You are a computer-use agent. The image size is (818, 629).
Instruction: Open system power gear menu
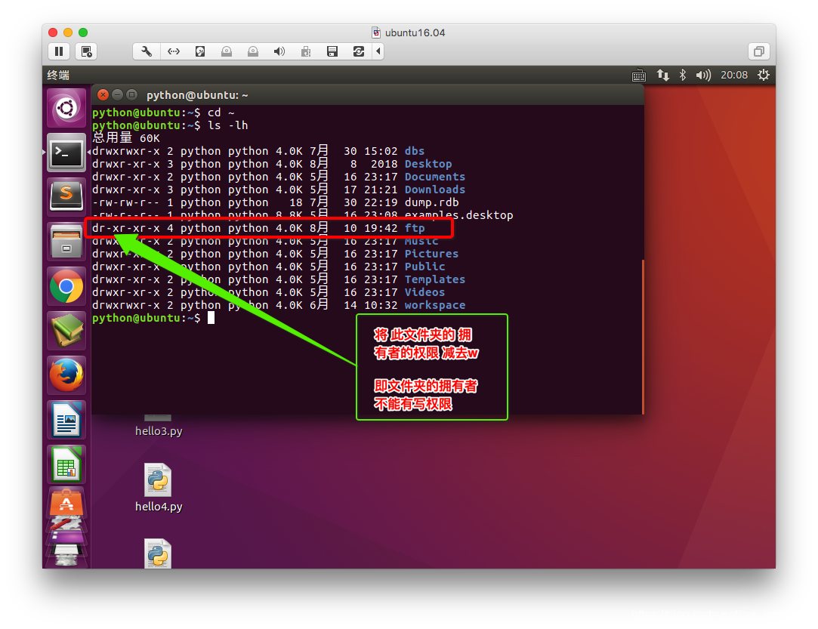tap(763, 75)
